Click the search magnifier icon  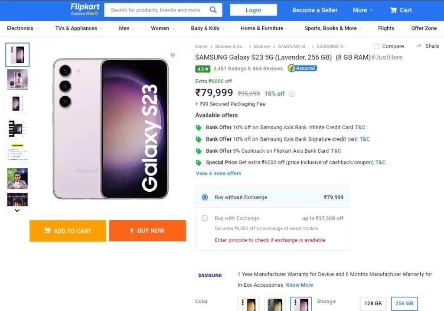pyautogui.click(x=213, y=10)
